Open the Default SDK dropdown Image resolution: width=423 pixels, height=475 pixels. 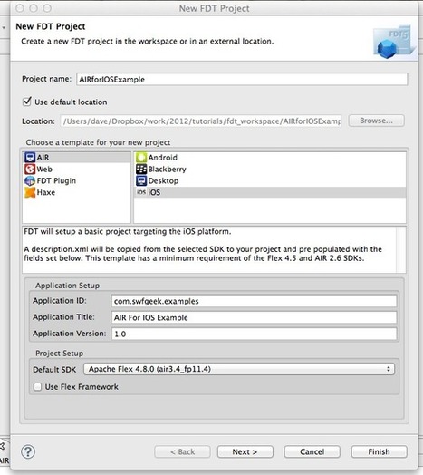(239, 369)
